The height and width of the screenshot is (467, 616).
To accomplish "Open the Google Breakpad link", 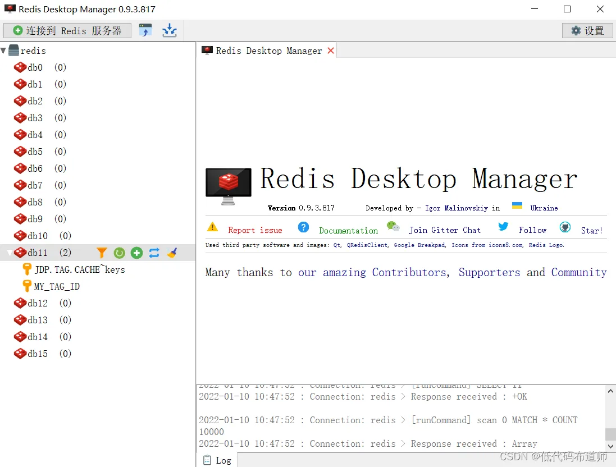I will 419,245.
